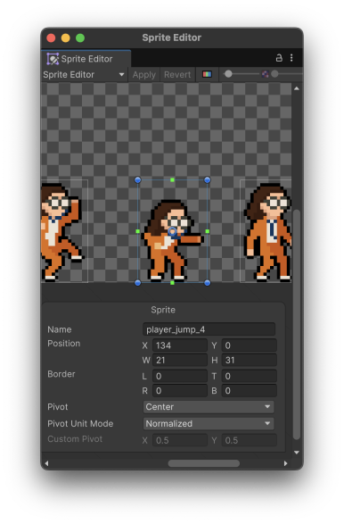
Task: Click the lock icon in the tab bar
Action: coord(279,58)
